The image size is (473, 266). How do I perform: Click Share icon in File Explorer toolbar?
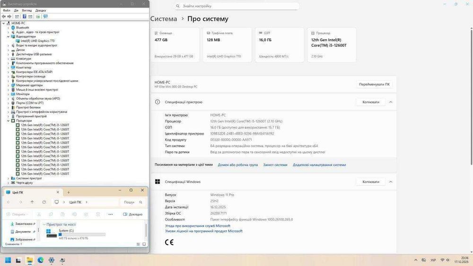[x=86, y=214]
